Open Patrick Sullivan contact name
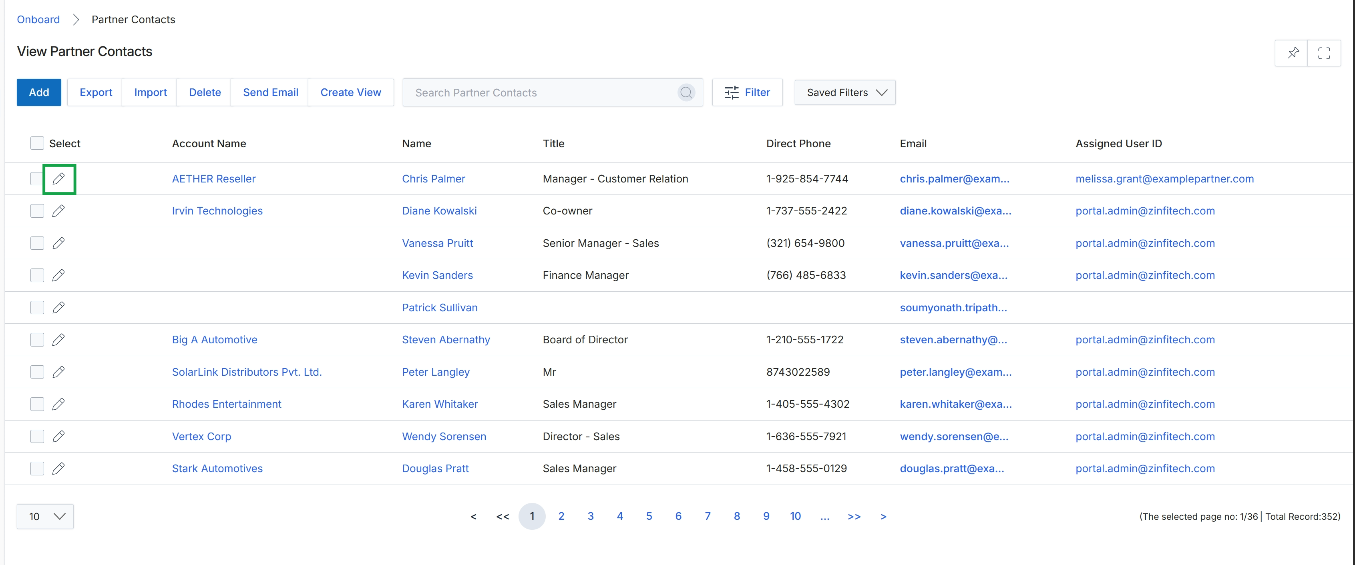The height and width of the screenshot is (565, 1355). (x=440, y=307)
